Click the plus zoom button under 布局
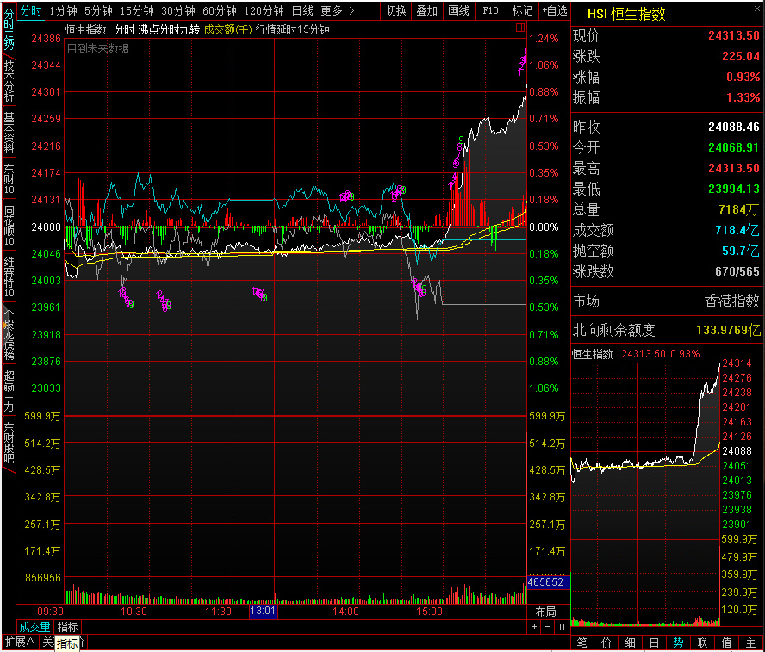 (534, 627)
